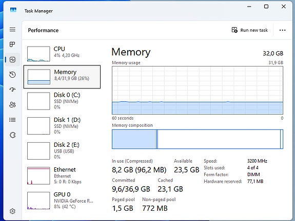Open Task Manager settings gear
Viewport: 295px width, 221px height.
(12, 211)
